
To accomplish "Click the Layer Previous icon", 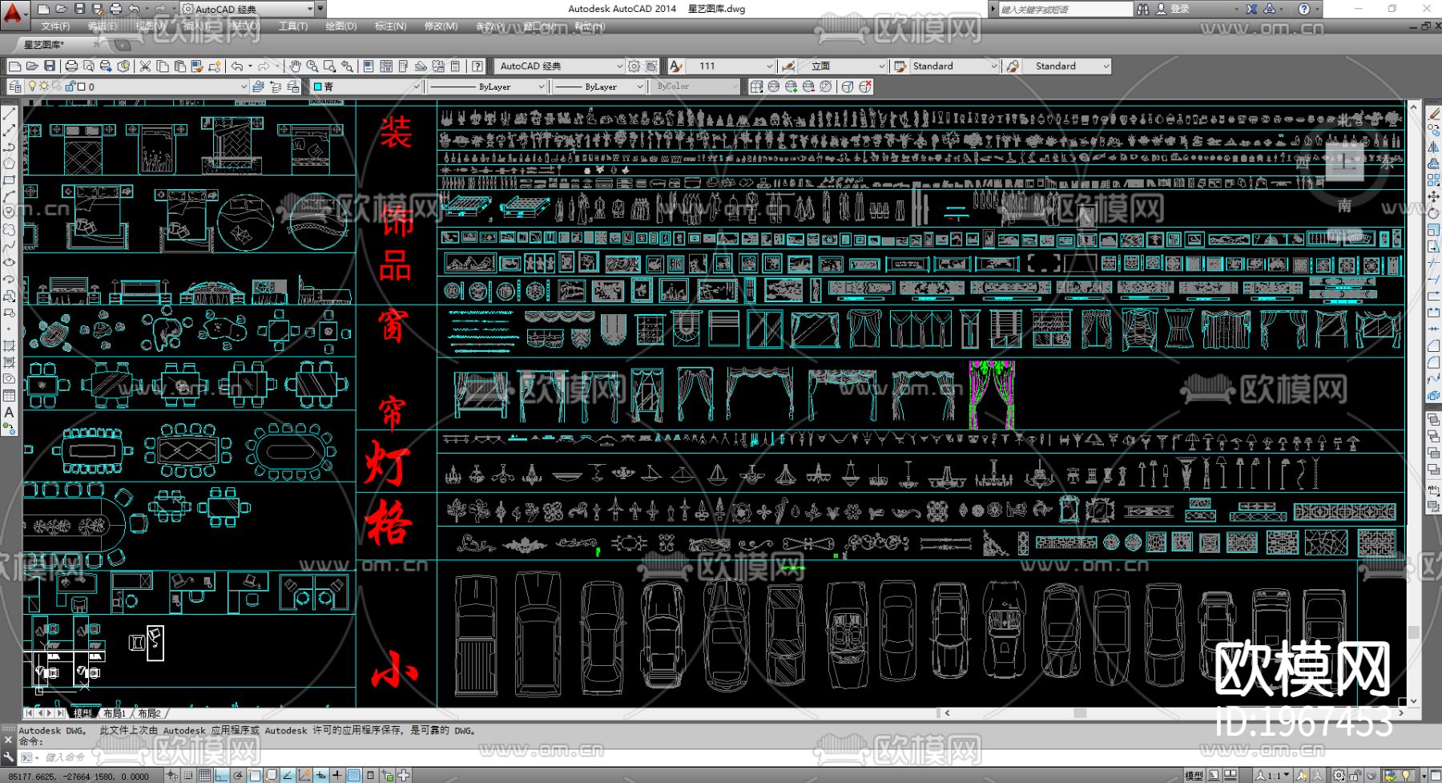I will click(x=276, y=87).
